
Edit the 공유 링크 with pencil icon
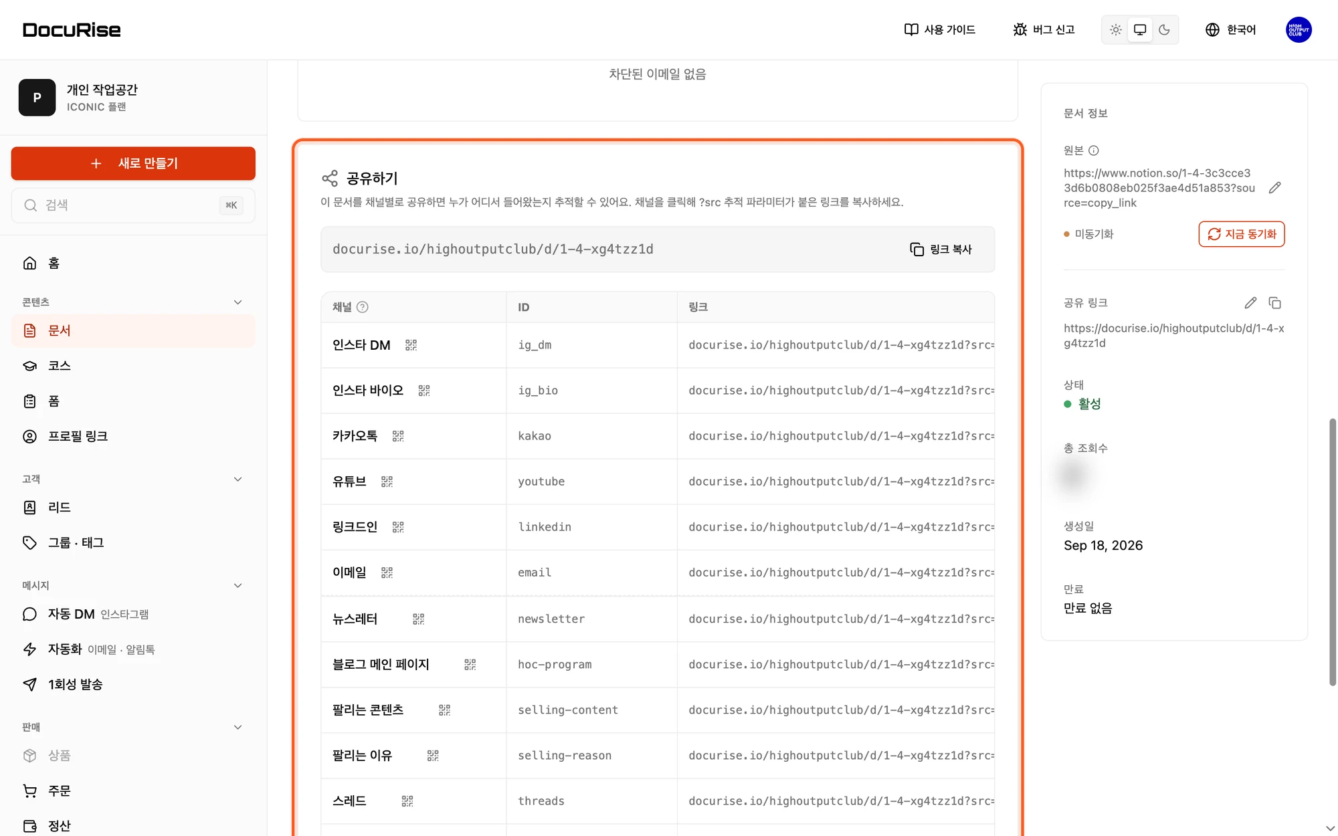pyautogui.click(x=1250, y=303)
